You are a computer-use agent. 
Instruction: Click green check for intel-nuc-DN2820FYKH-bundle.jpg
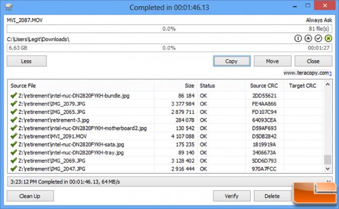tap(14, 96)
